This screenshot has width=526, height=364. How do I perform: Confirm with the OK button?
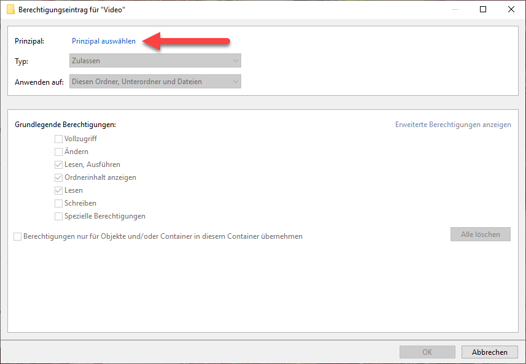pos(427,352)
